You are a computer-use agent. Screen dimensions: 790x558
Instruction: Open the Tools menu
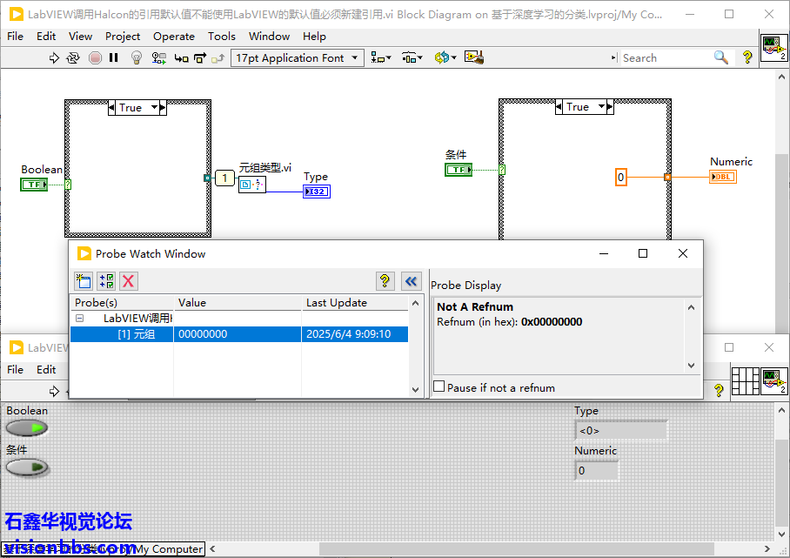221,36
